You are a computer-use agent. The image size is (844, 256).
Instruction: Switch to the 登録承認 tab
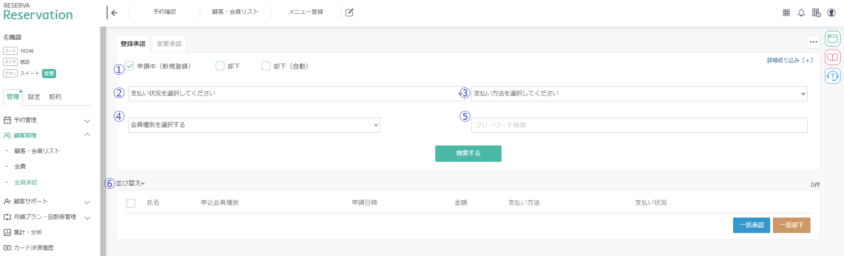click(x=133, y=44)
